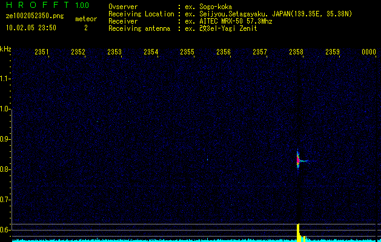
Task: Click the 2356 time marker
Action: 224,52
